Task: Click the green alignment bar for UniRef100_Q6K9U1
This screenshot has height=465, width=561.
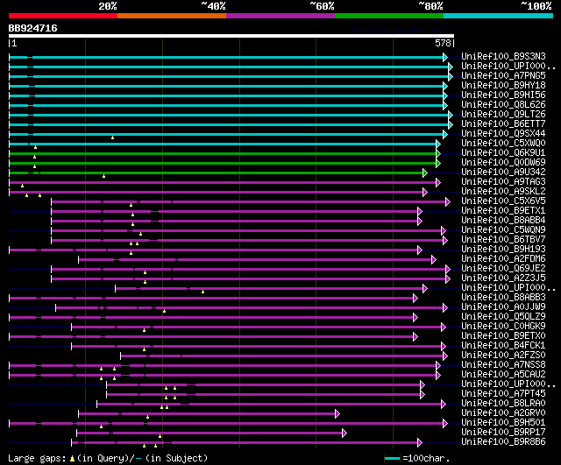Action: [x=223, y=154]
